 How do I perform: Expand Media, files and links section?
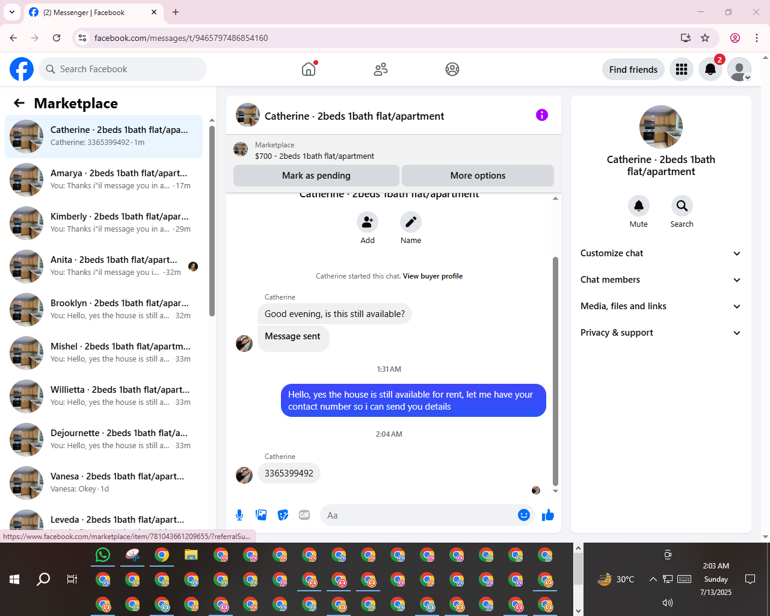[661, 306]
